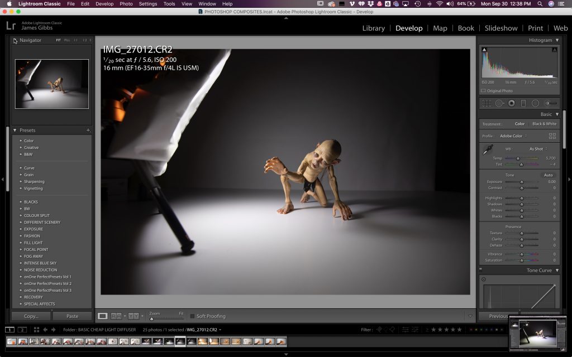Set Treatment to Color
The height and width of the screenshot is (357, 572).
(x=520, y=124)
